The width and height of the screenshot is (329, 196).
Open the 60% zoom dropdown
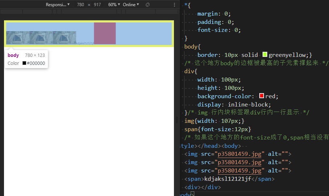point(114,5)
